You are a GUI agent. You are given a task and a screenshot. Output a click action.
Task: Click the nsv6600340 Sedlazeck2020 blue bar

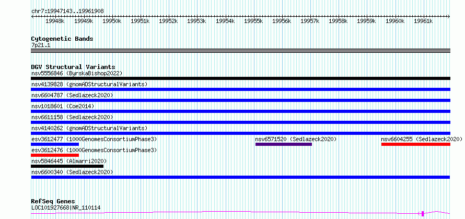[240, 177]
